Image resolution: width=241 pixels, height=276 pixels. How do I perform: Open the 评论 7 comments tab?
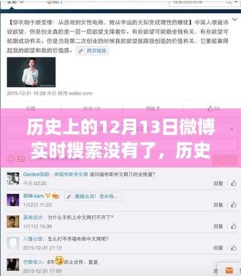tap(152, 108)
